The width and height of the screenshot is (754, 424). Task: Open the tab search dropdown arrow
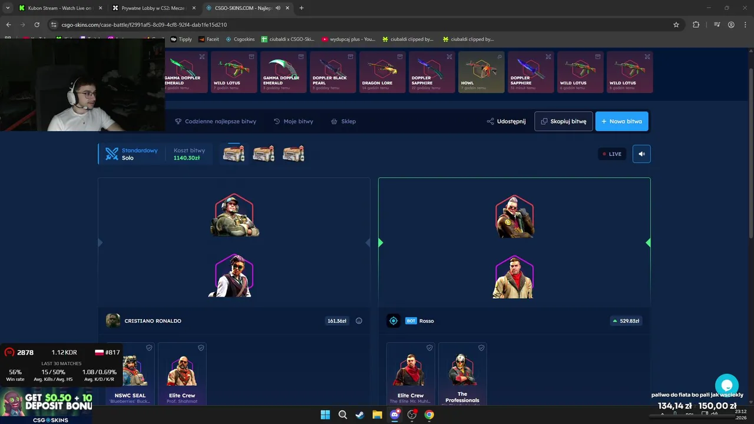pos(8,8)
